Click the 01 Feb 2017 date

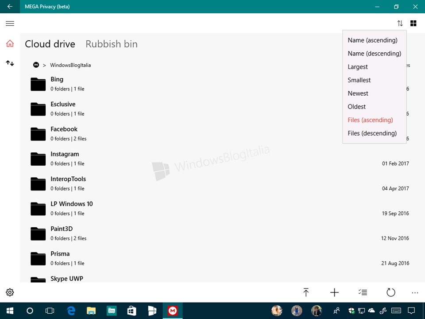click(x=395, y=163)
